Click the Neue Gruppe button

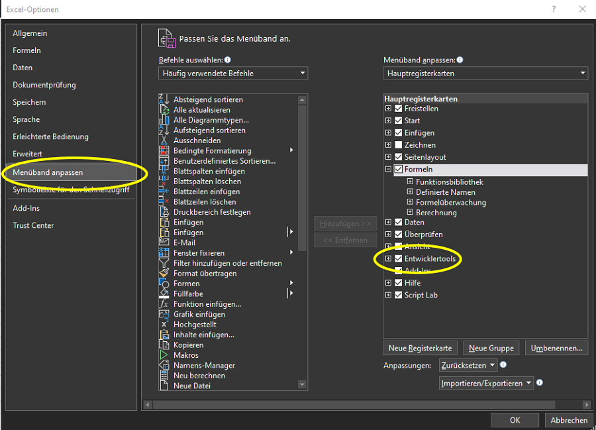[491, 348]
